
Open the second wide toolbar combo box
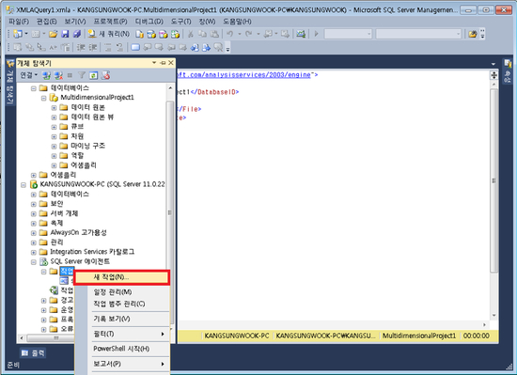(418, 34)
